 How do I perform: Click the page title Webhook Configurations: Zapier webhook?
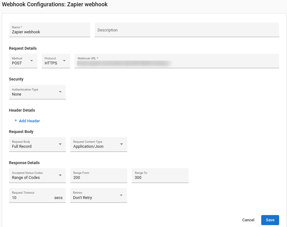click(55, 4)
